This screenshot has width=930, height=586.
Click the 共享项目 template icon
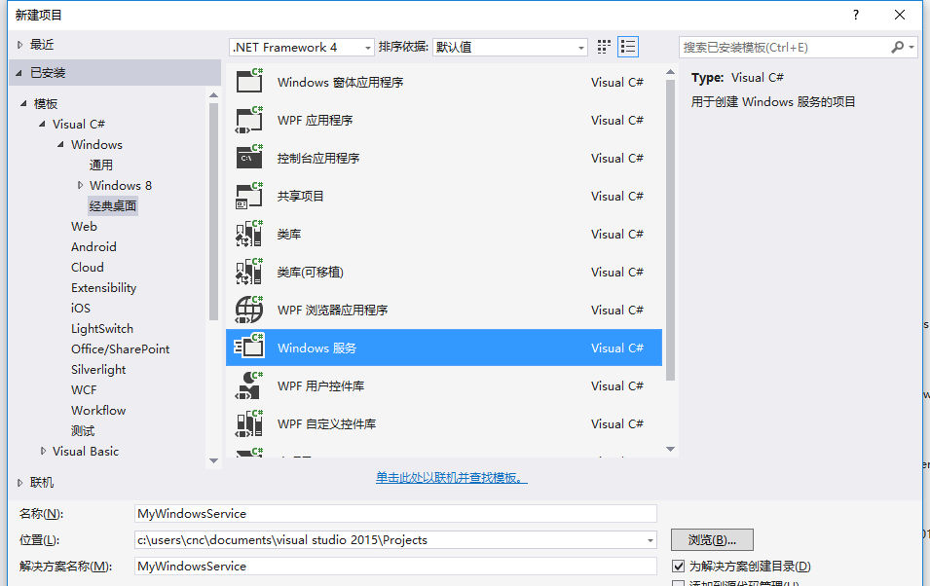[249, 195]
